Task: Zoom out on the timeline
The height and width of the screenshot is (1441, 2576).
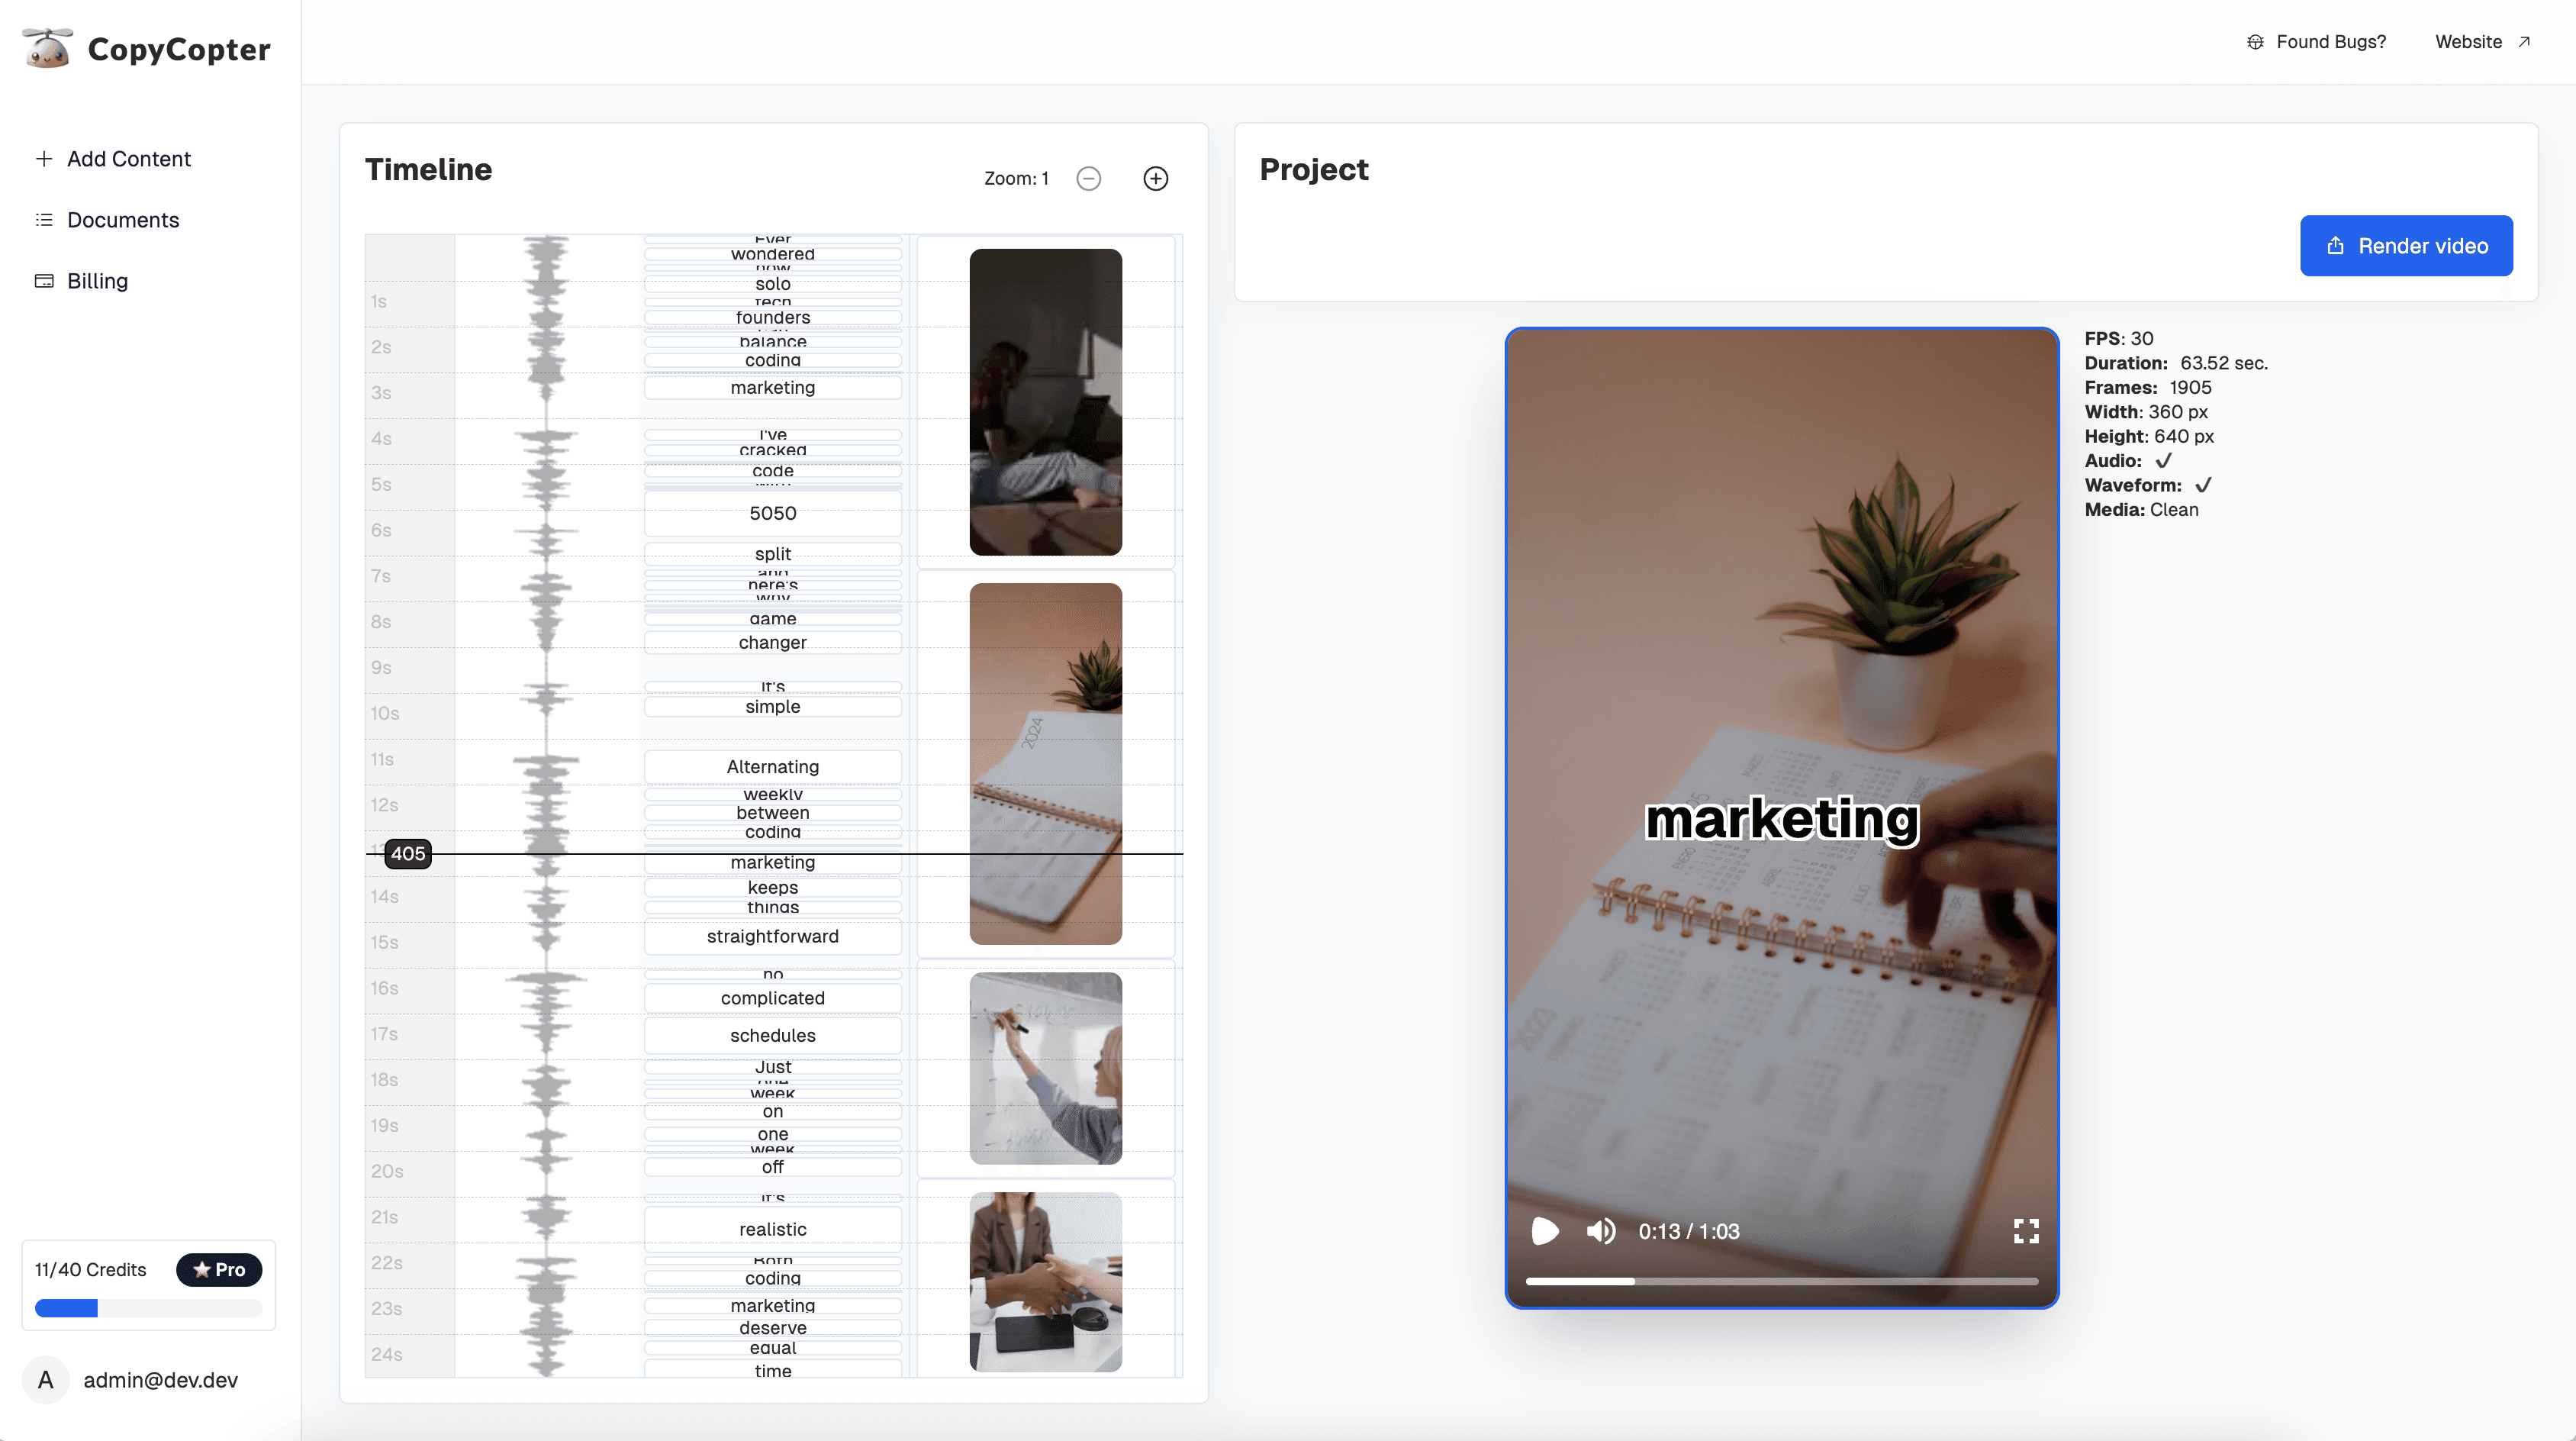Action: click(1089, 178)
